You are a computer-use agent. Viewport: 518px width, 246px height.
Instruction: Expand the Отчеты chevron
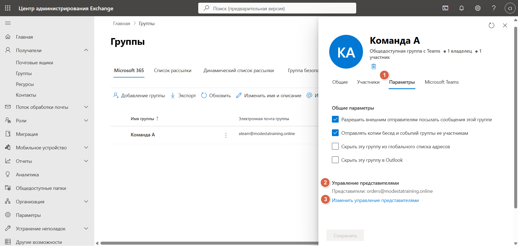click(x=86, y=161)
